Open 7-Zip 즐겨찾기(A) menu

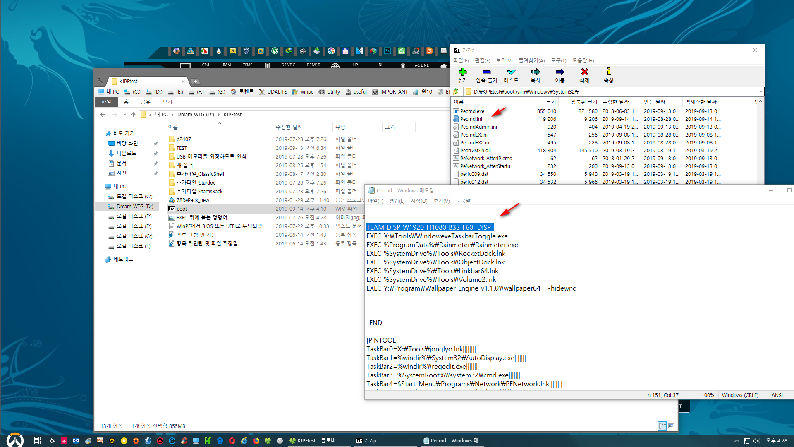531,60
